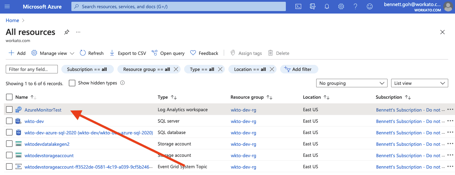Open the AzureMonitorTest resource link

43,110
